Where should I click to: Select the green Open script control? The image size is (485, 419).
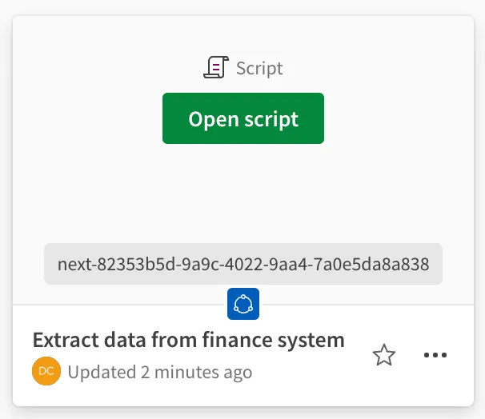pos(243,119)
